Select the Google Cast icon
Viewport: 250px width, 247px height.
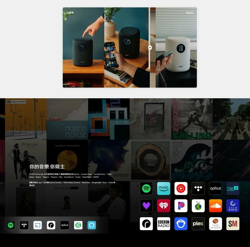pyautogui.click(x=37, y=225)
